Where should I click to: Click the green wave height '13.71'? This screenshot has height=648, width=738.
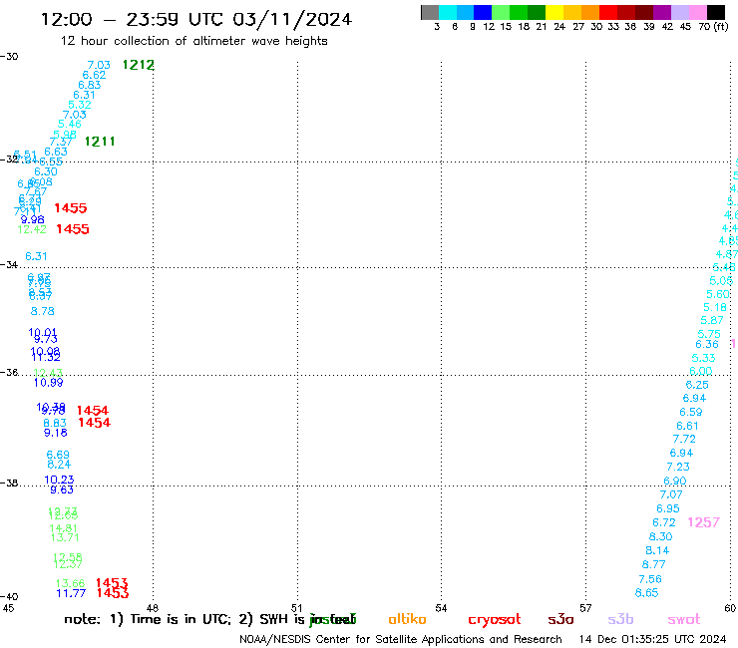[x=65, y=537]
